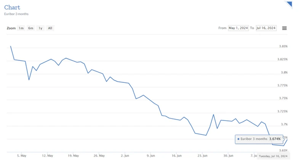
Task: Open the chart context menu hamburger icon
Action: coord(284,28)
